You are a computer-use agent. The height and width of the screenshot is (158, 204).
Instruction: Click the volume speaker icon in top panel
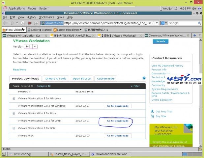click(194, 9)
